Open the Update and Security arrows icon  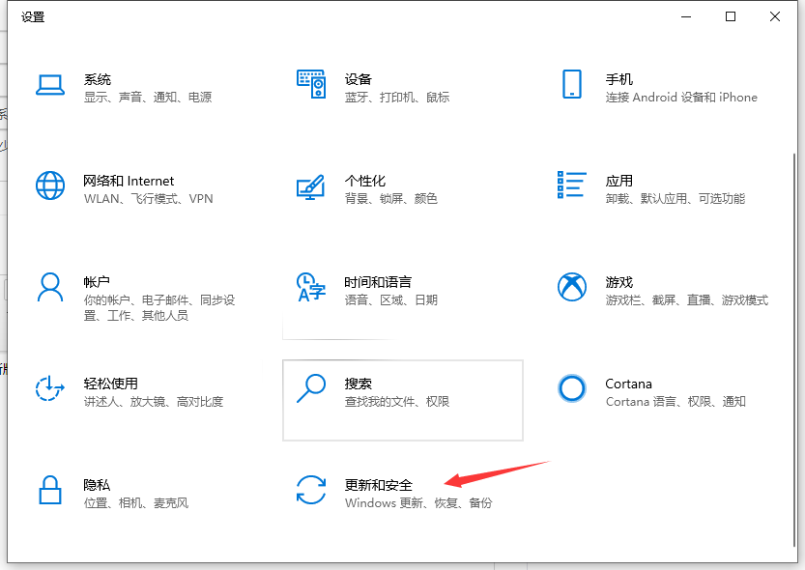tap(311, 490)
